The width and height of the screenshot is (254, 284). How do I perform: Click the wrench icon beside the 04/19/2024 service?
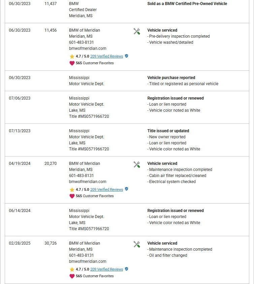coord(137,165)
